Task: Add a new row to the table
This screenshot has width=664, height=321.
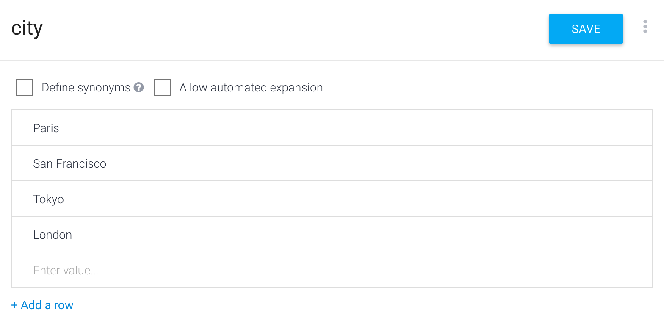Action: click(x=42, y=305)
